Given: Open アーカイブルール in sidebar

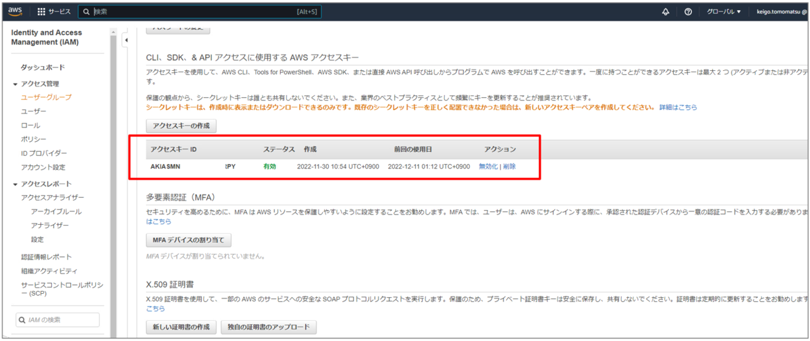Looking at the screenshot, I should coord(56,211).
